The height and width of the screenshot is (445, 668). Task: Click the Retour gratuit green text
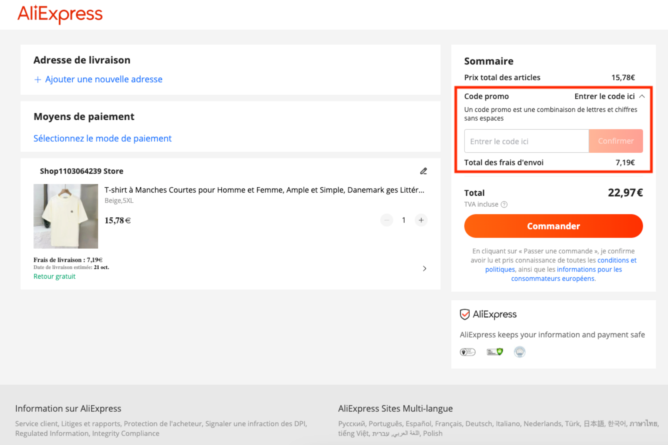55,277
